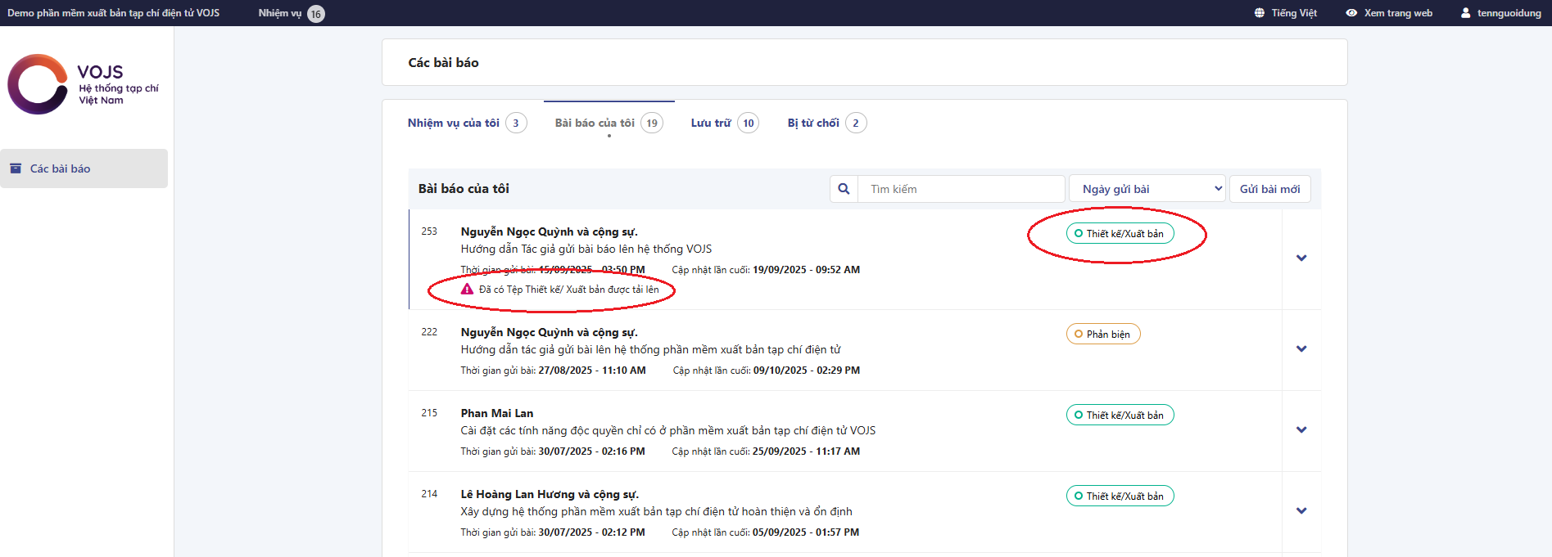Click the user profile icon
The width and height of the screenshot is (1552, 557).
pyautogui.click(x=1465, y=13)
